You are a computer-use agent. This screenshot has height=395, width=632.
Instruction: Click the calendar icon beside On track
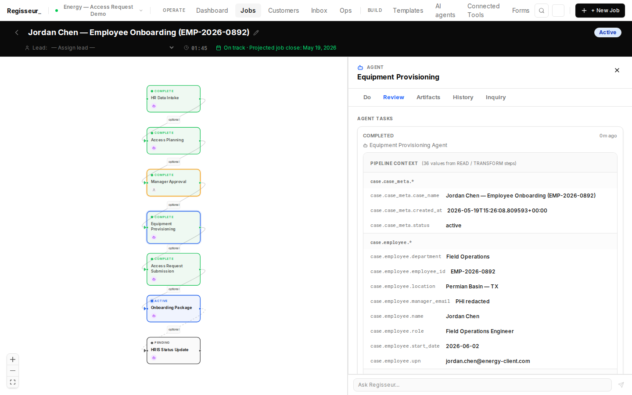[219, 48]
